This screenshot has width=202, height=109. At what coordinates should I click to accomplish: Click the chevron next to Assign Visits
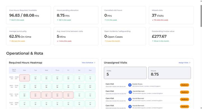pos(190,63)
